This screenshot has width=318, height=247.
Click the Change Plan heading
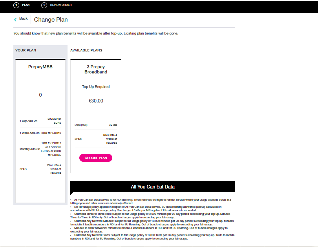point(51,20)
